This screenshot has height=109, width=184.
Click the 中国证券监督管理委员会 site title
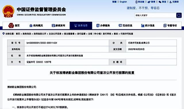[41, 9]
